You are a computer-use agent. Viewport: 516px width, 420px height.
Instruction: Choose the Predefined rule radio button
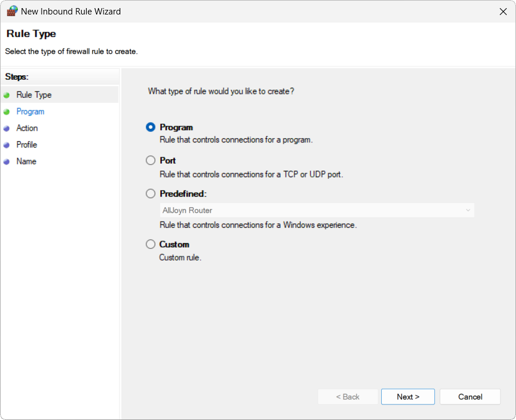coord(150,194)
